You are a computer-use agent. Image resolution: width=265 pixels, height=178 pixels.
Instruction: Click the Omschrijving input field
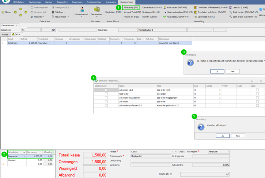point(180,160)
